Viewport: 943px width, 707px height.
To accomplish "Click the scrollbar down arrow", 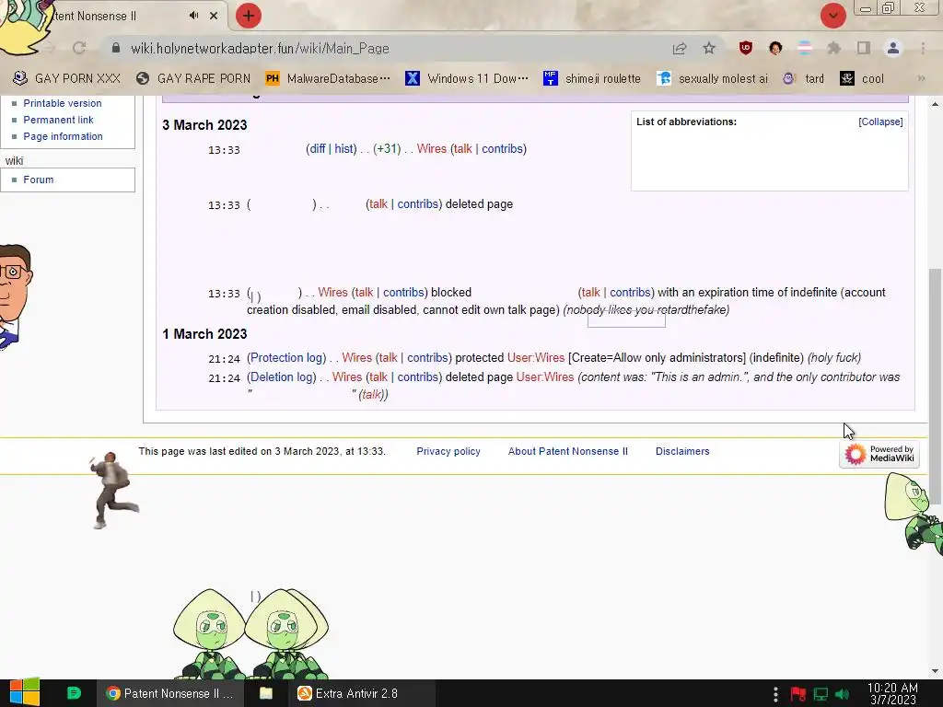I will [x=936, y=671].
